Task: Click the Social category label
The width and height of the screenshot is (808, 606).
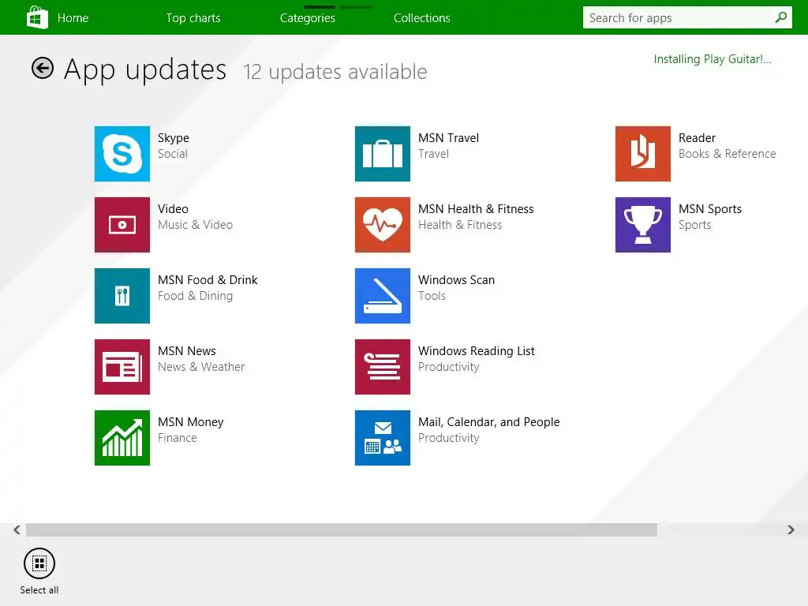Action: [x=173, y=154]
